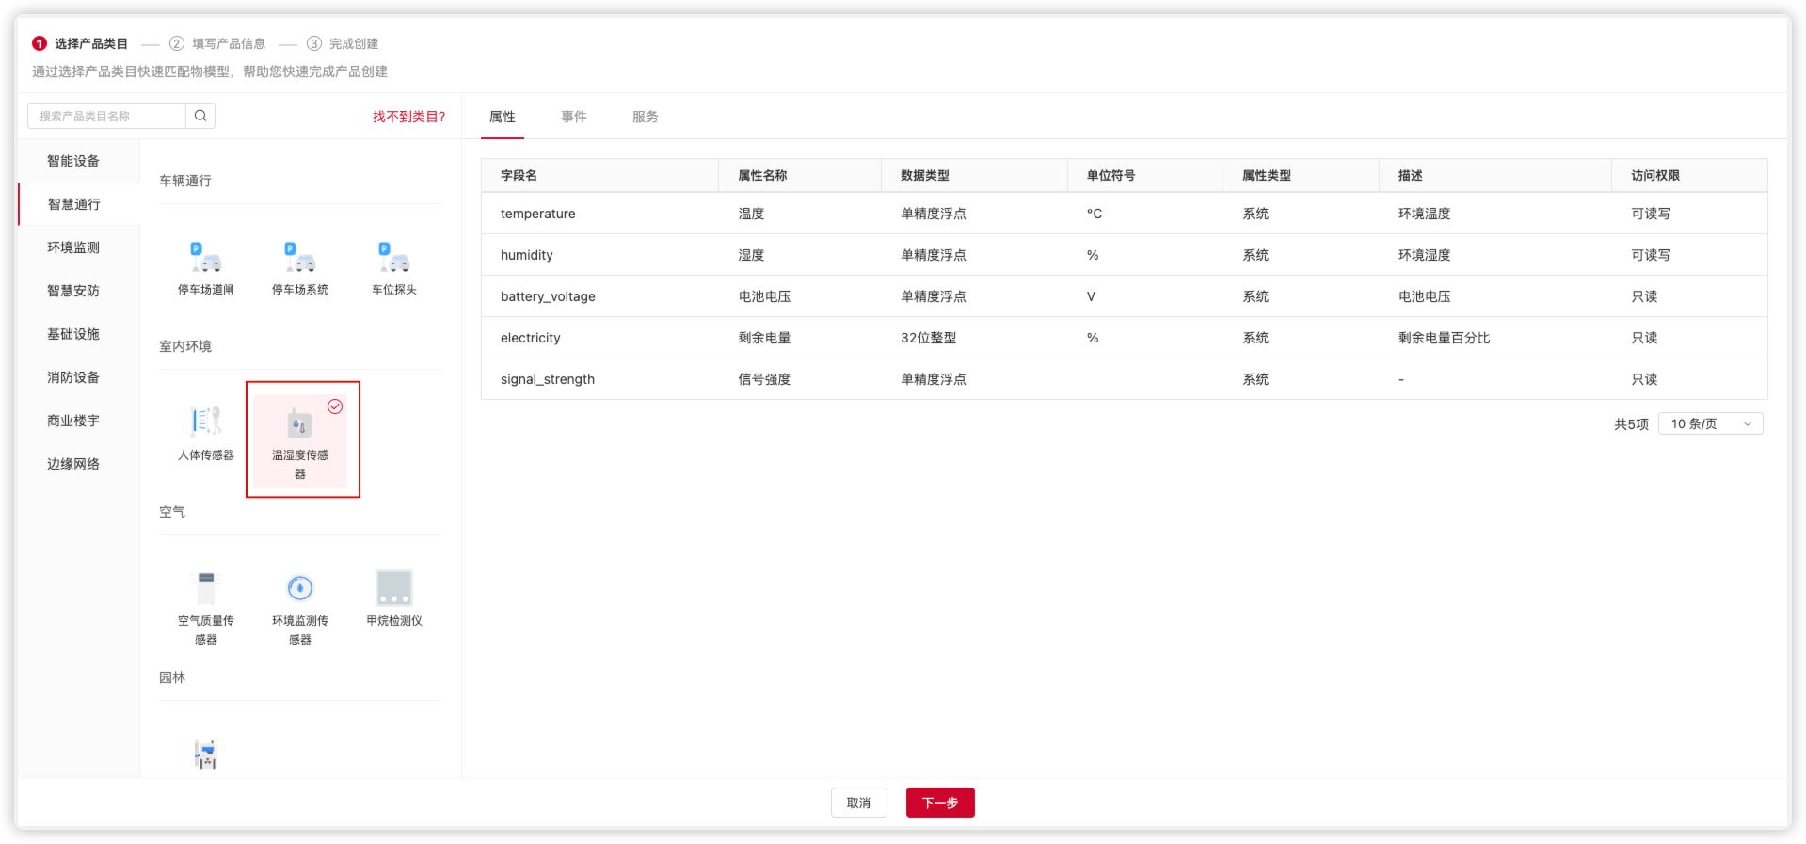Open the 基础设施 category
This screenshot has width=1806, height=844.
[79, 334]
